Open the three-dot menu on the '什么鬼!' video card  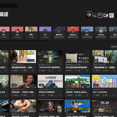32,71
